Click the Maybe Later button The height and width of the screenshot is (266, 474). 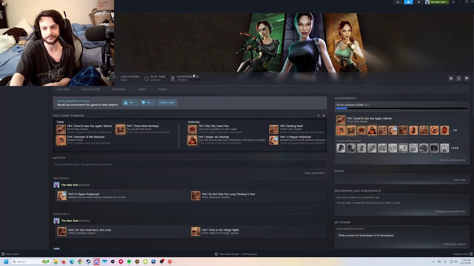[167, 102]
